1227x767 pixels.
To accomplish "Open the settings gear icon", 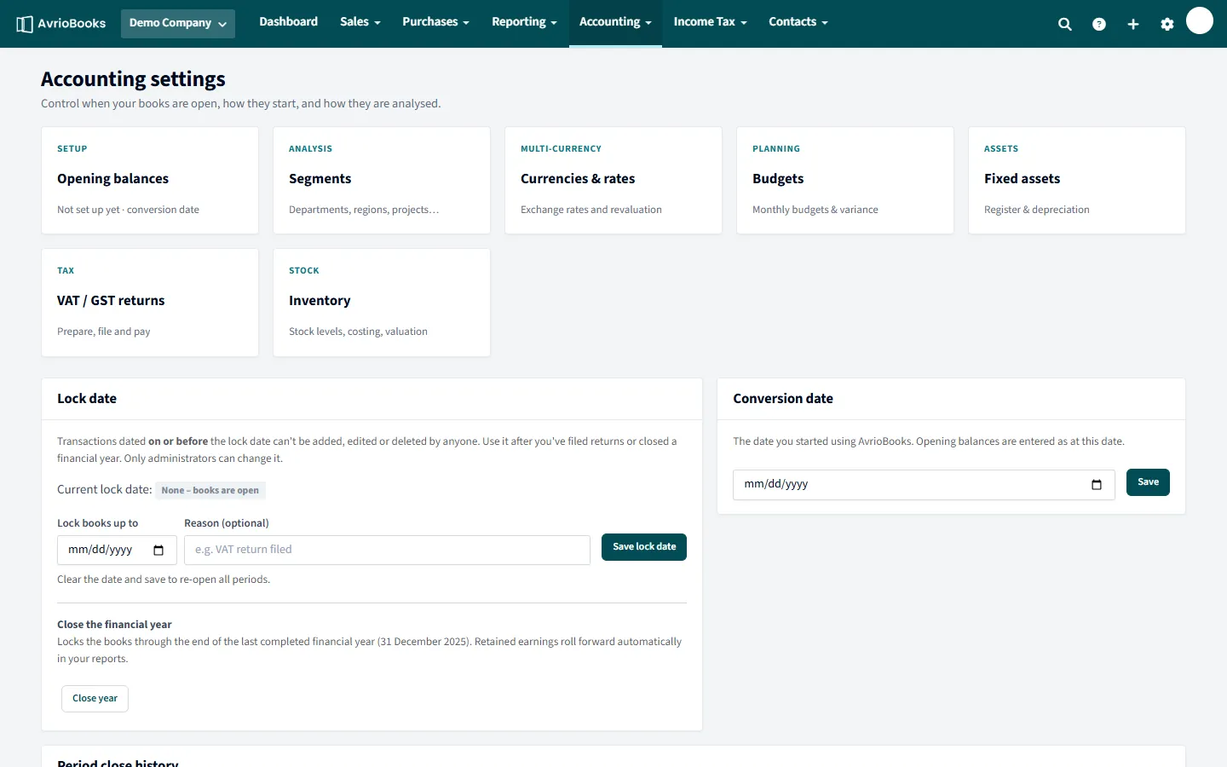I will click(x=1167, y=24).
